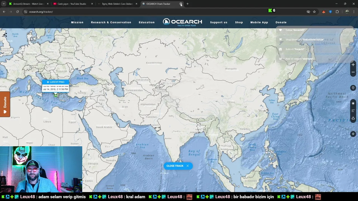The width and height of the screenshot is (358, 201).
Task: Click the 'kral adam' chat message
Action: click(136, 197)
